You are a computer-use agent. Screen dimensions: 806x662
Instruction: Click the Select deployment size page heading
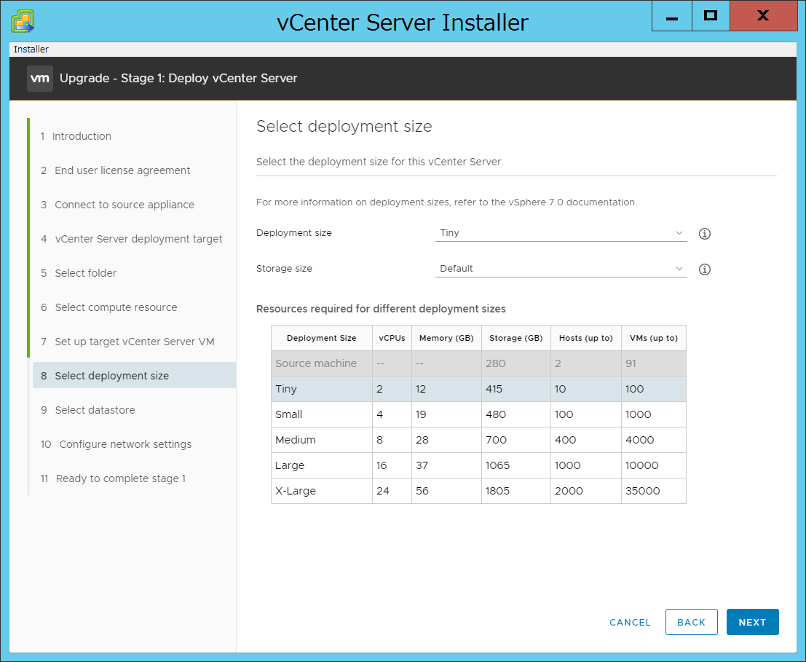point(344,127)
